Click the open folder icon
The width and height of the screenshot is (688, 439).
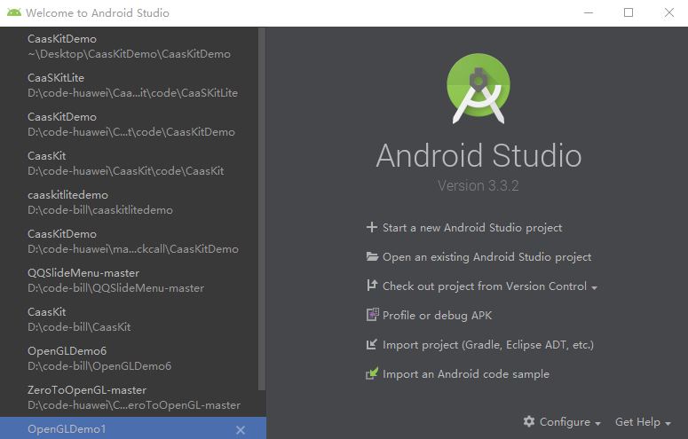pyautogui.click(x=372, y=256)
